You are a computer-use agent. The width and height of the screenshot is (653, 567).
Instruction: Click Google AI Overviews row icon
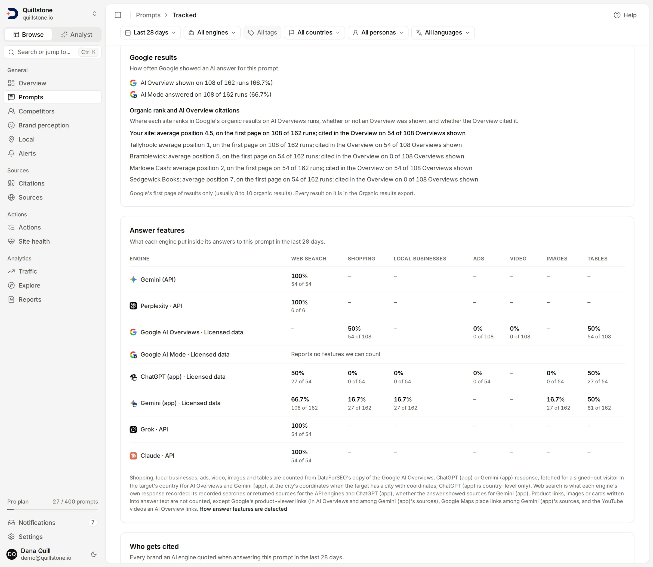(133, 332)
